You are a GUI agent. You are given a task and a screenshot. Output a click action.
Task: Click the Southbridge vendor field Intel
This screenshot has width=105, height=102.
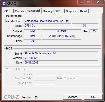coord(32,36)
